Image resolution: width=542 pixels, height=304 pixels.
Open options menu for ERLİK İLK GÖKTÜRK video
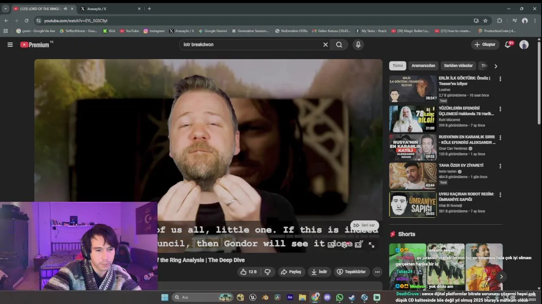[500, 79]
